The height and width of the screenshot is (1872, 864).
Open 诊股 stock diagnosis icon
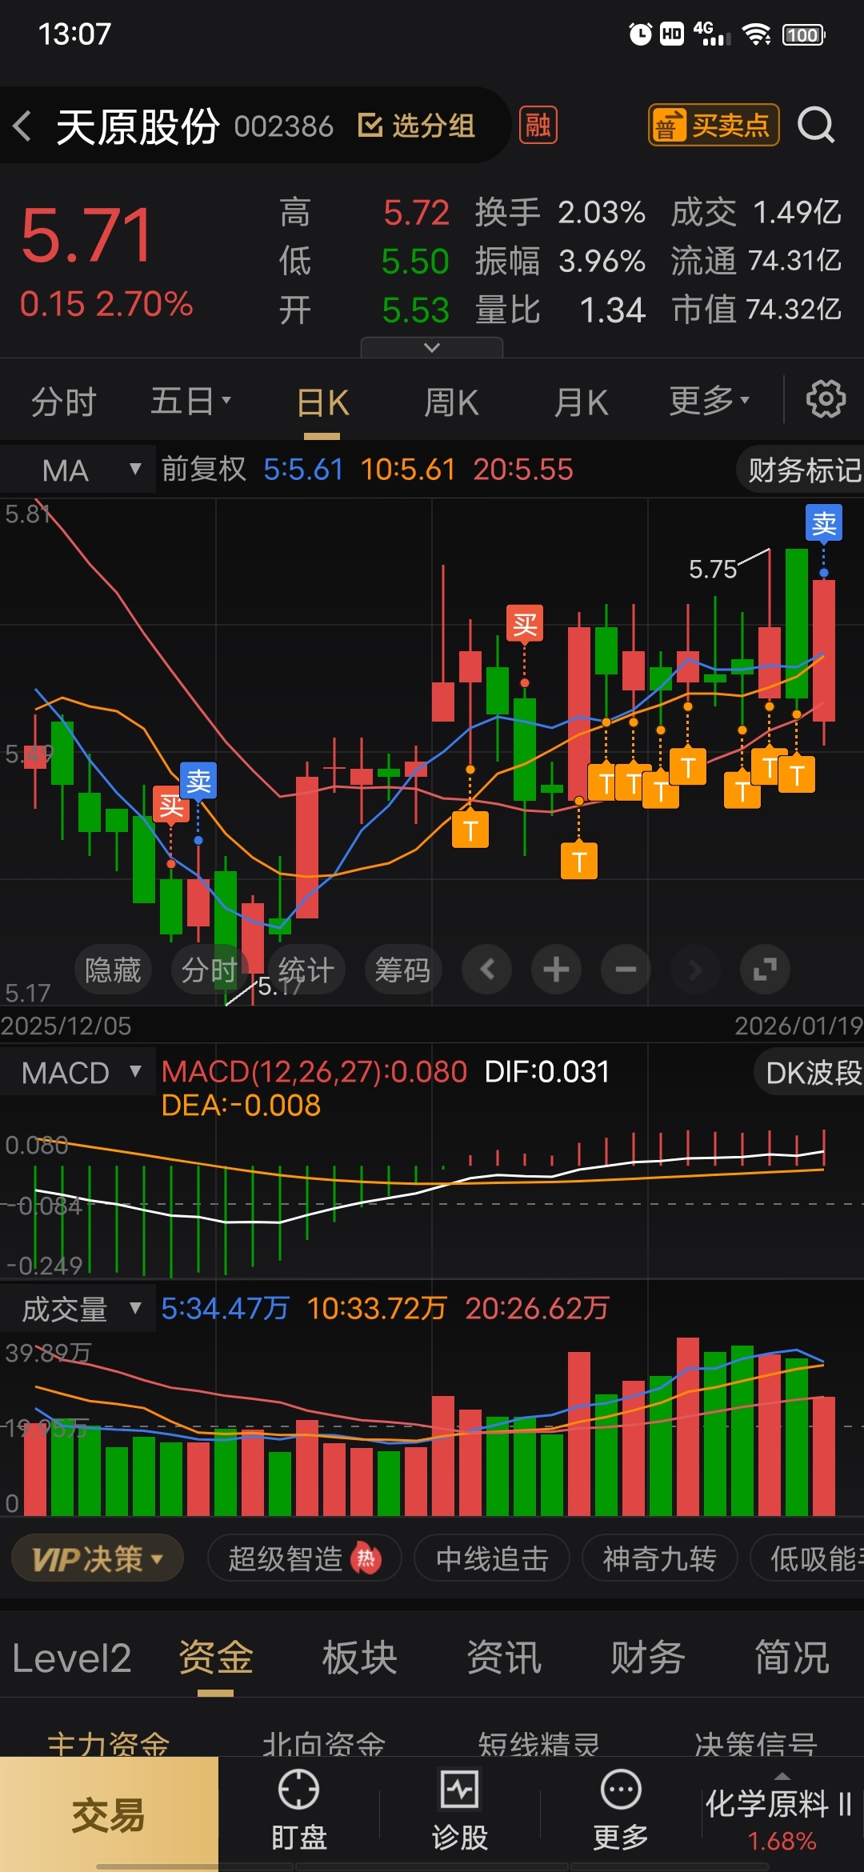point(460,1810)
